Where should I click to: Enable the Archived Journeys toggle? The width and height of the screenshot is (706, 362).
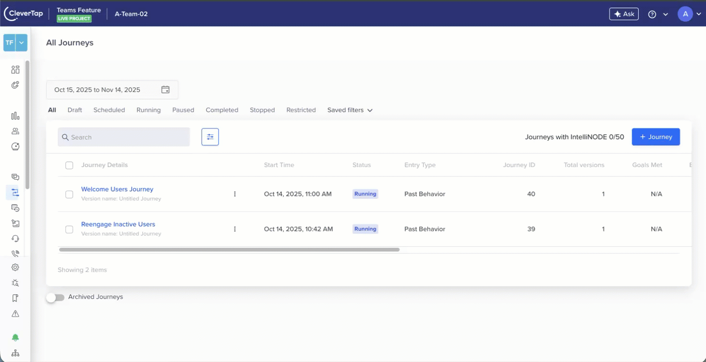(55, 297)
